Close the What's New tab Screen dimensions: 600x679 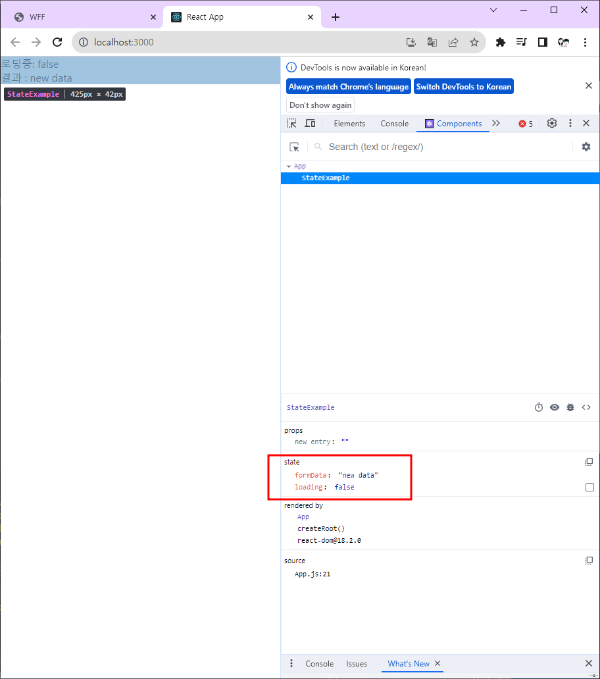pyautogui.click(x=438, y=663)
